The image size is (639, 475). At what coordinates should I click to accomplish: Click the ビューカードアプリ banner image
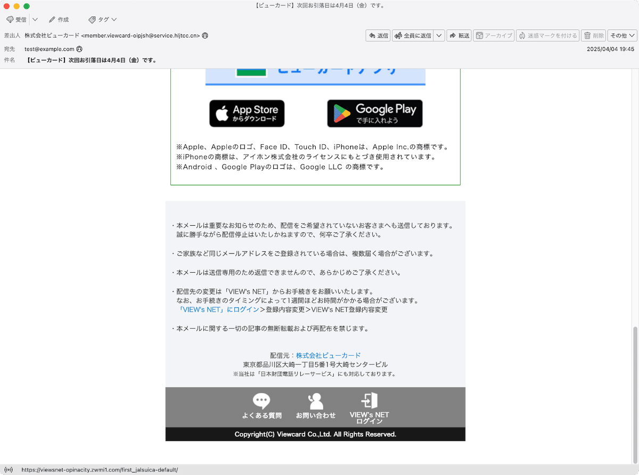tap(315, 77)
